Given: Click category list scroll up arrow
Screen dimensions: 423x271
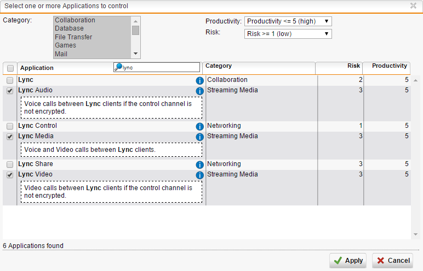Looking at the screenshot, I should click(x=135, y=21).
